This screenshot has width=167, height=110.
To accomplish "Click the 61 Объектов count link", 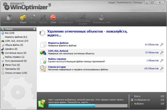I will (x=152, y=45).
